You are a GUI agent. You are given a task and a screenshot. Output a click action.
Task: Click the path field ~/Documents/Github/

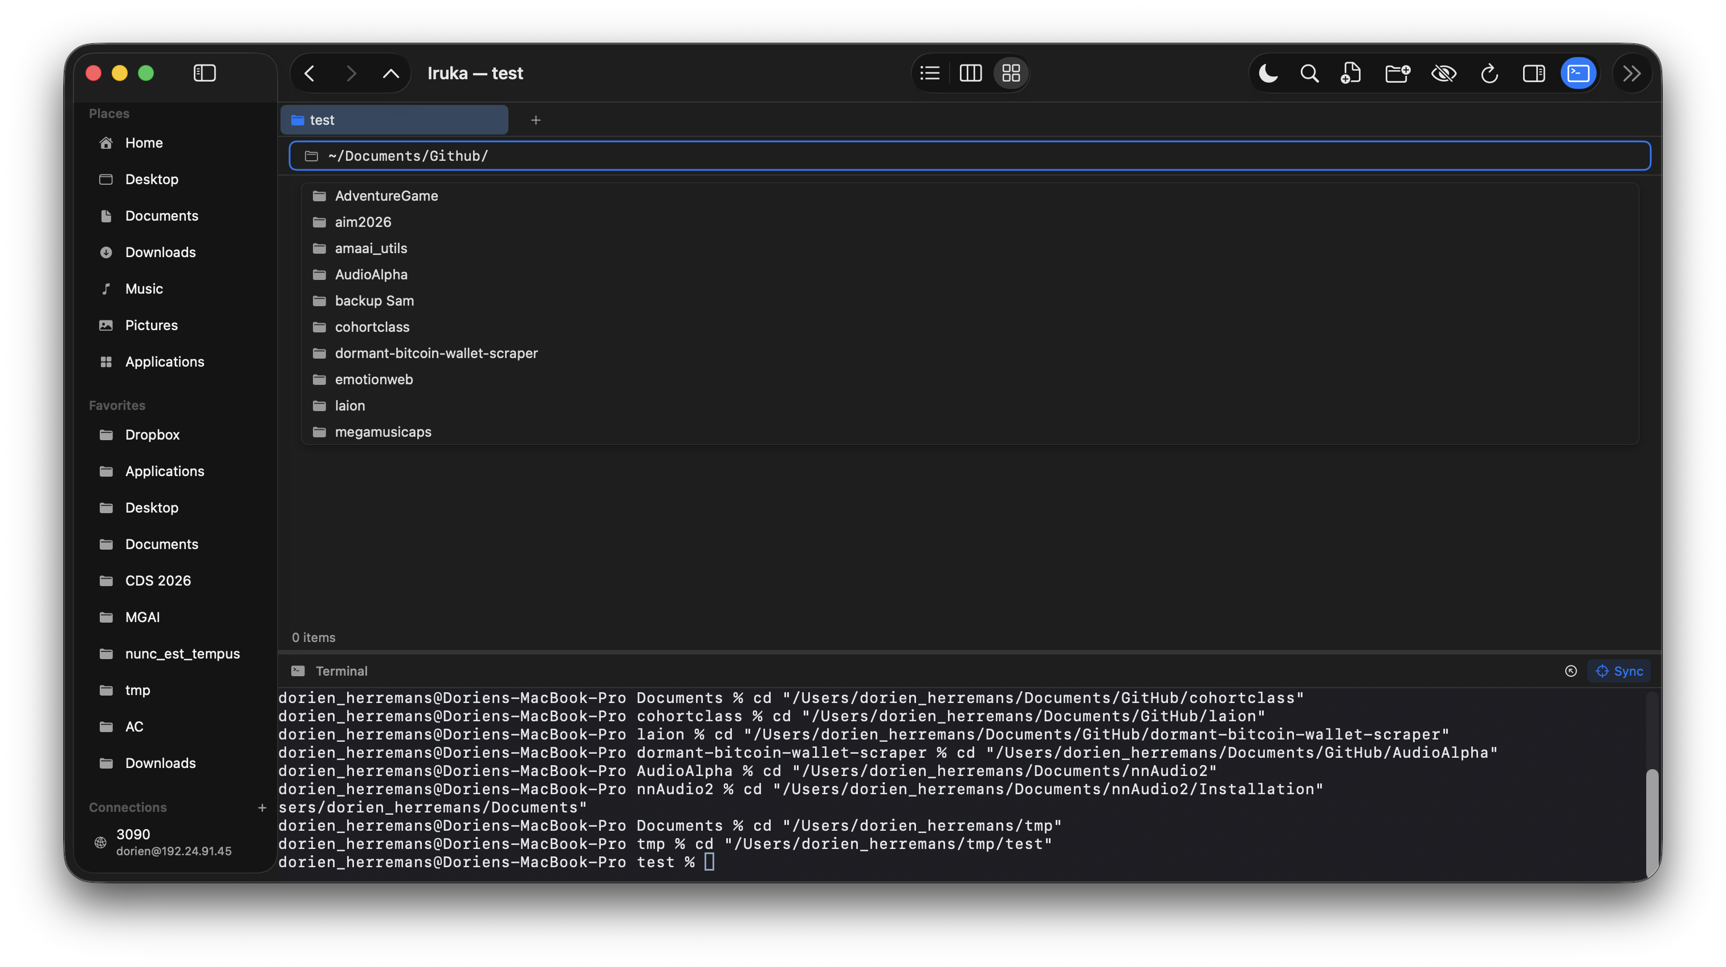coord(970,156)
